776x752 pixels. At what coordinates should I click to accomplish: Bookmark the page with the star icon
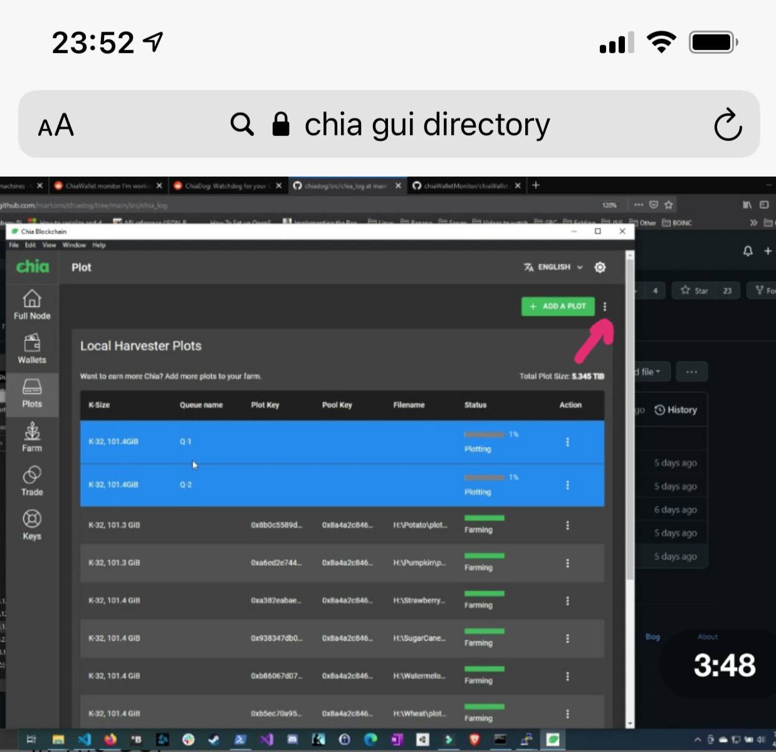click(x=669, y=205)
